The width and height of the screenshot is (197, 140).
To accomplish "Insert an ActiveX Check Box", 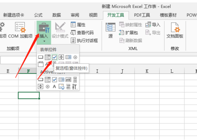I will coord(54,80).
